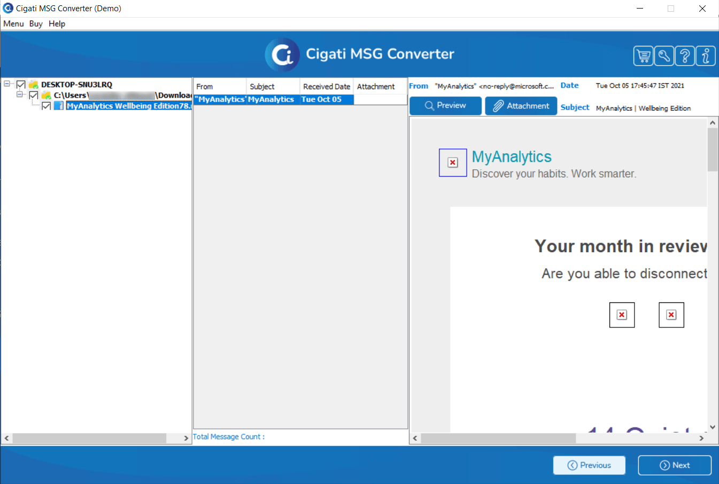719x484 pixels.
Task: Click the Total Message Count label
Action: 229,436
